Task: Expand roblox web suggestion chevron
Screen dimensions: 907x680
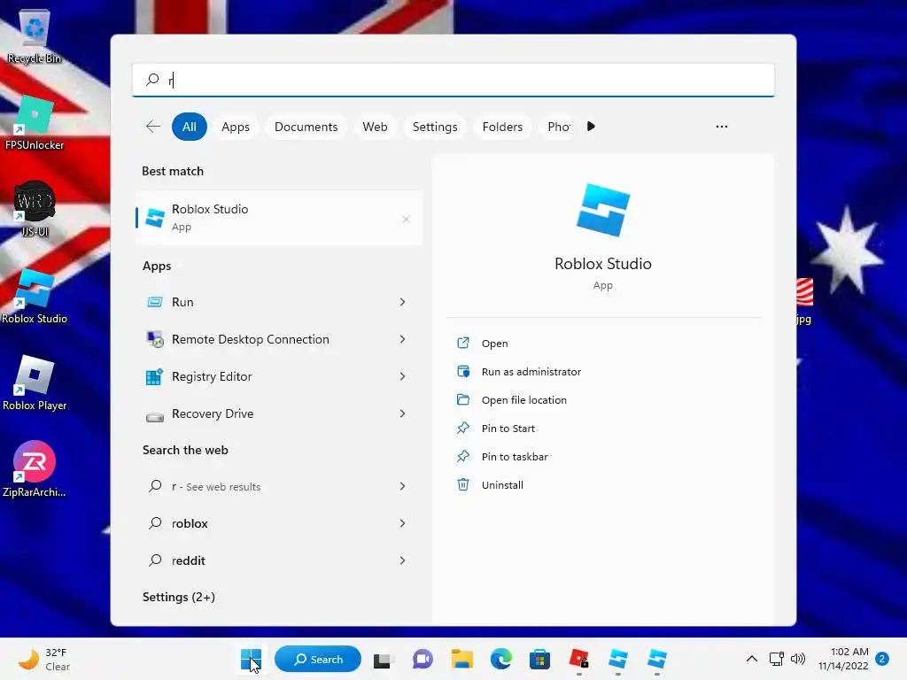Action: (x=403, y=523)
